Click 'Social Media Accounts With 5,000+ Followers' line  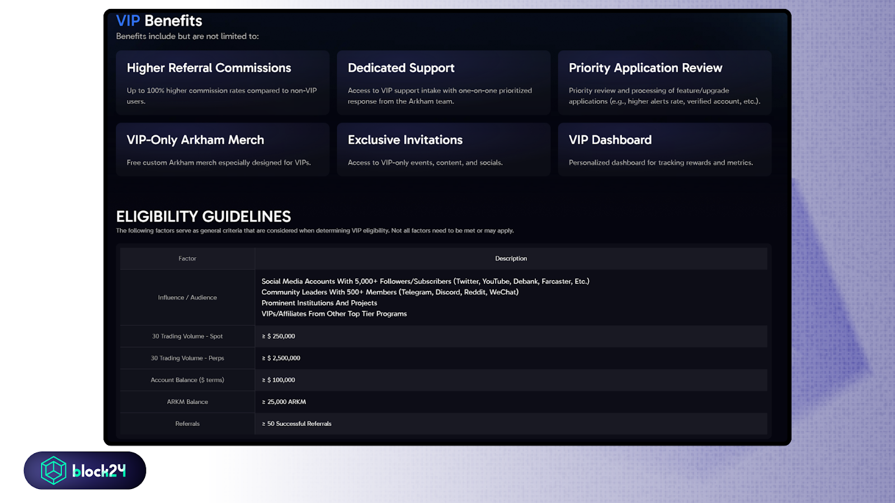tap(426, 281)
